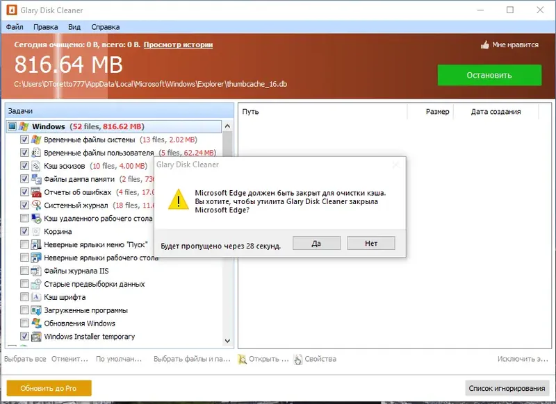The height and width of the screenshot is (404, 556).
Task: Click the Кэш эскизов icon
Action: pos(36,166)
